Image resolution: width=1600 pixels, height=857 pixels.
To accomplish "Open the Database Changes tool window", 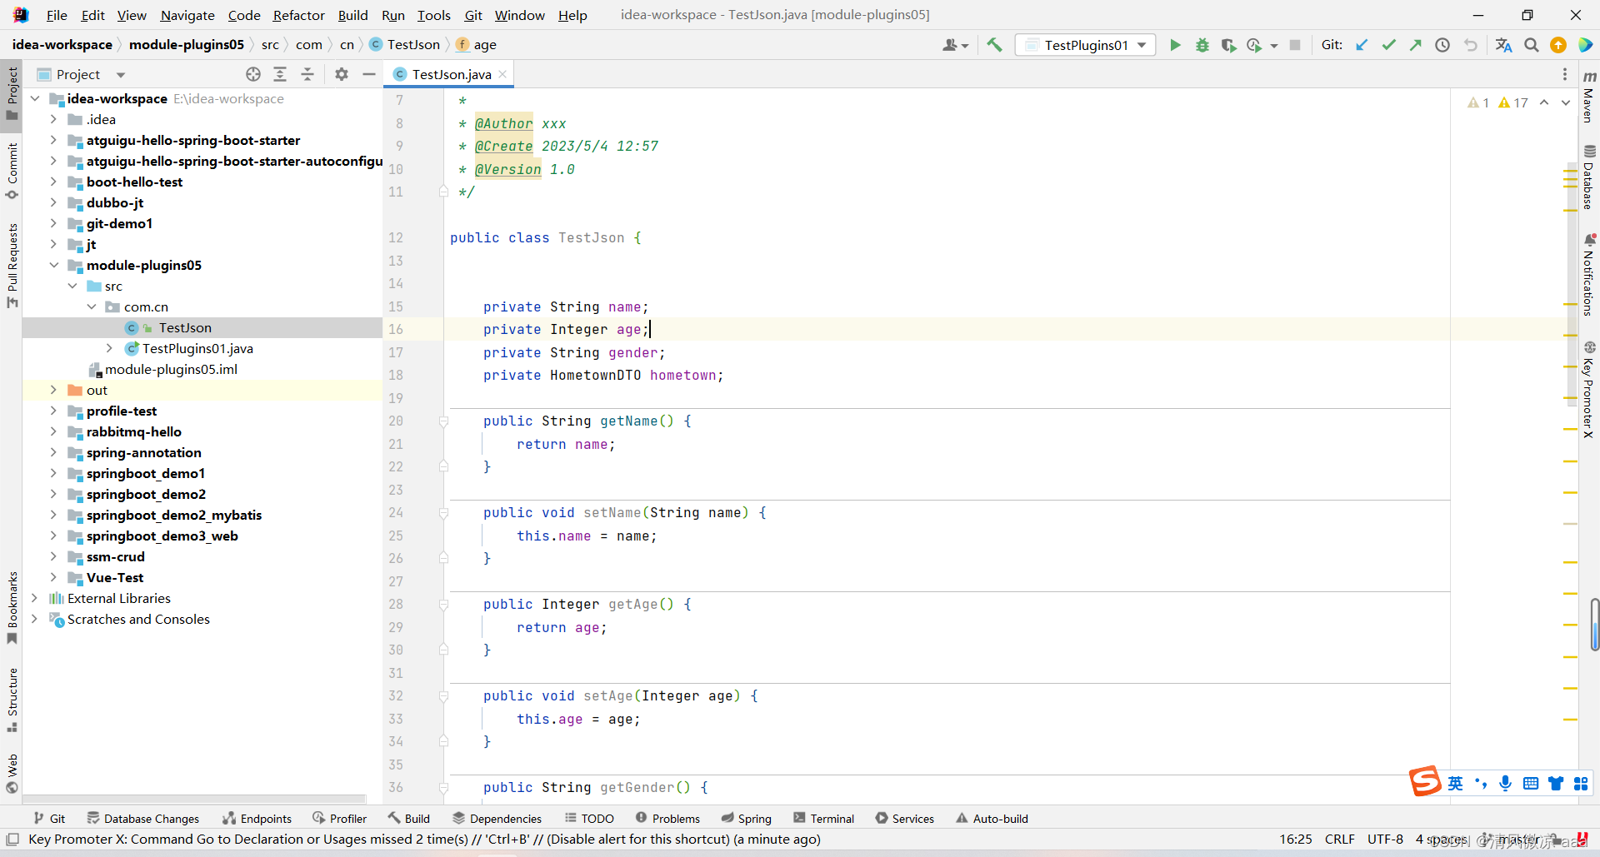I will tap(142, 819).
